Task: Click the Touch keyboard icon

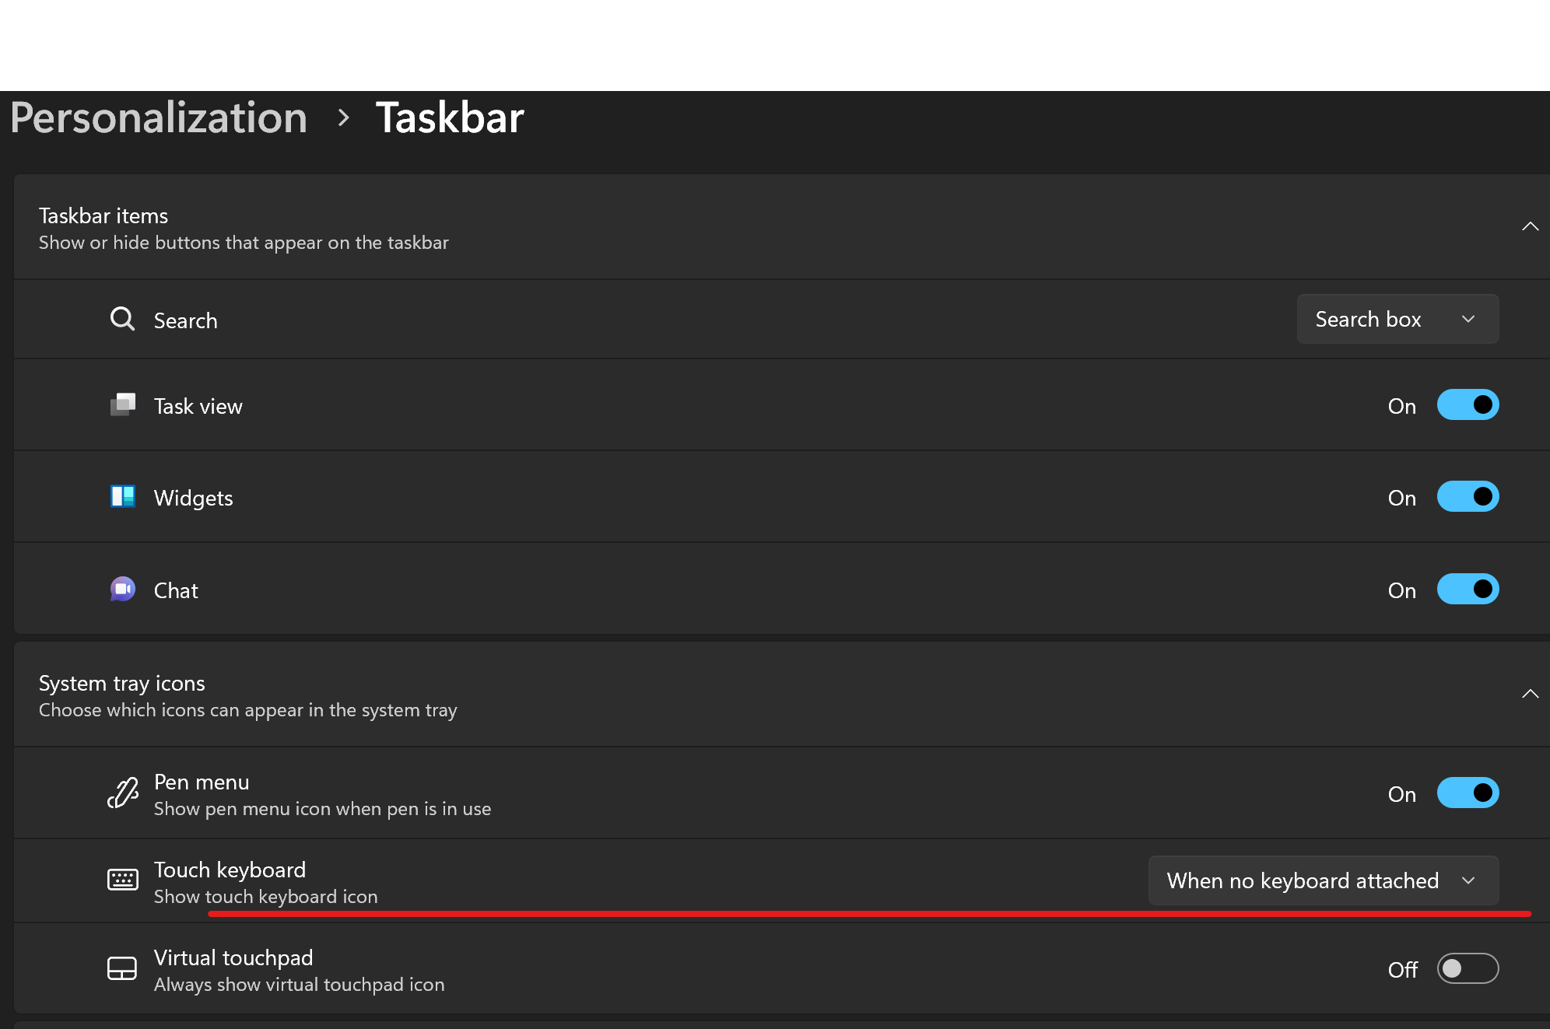Action: tap(122, 880)
